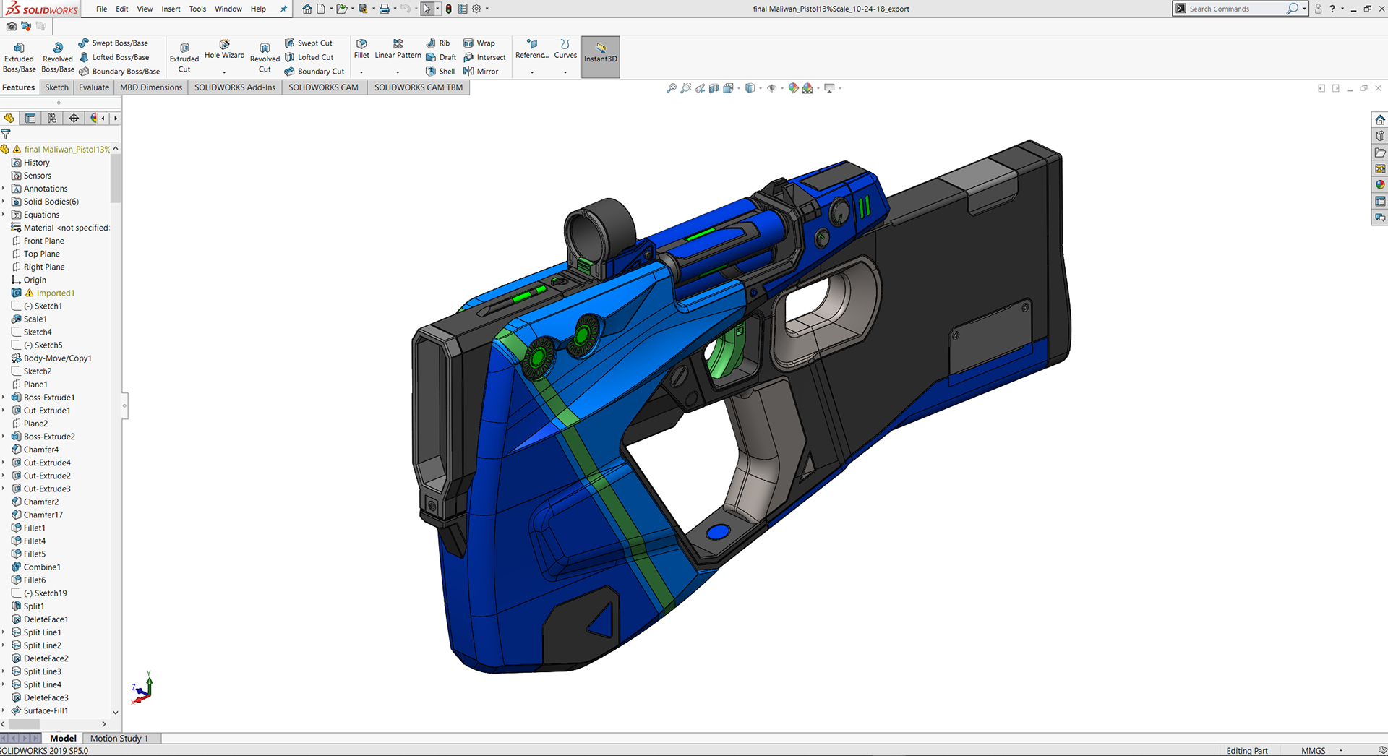
Task: Collapse the FeatureManager panel handle
Action: coord(124,405)
